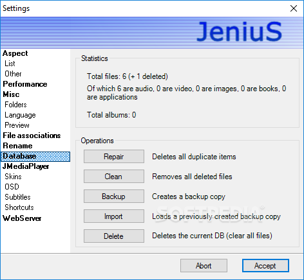Select Shortcuts settings page
304x280 pixels.
(19, 207)
